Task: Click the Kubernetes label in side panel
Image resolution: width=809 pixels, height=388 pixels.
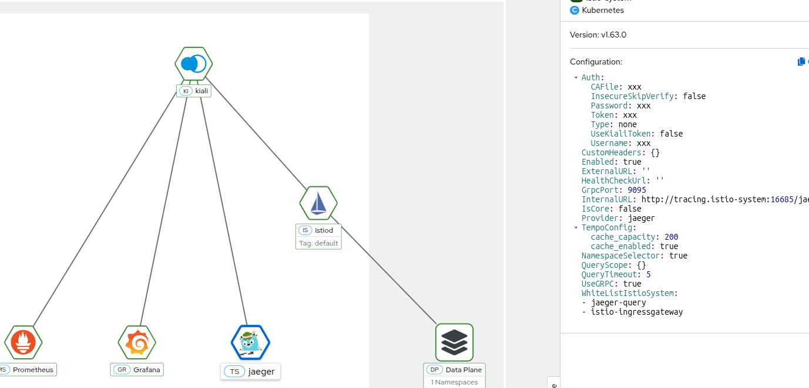Action: point(603,10)
